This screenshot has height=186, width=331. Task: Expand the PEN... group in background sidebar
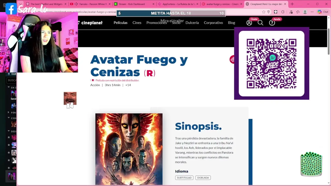coord(9,112)
